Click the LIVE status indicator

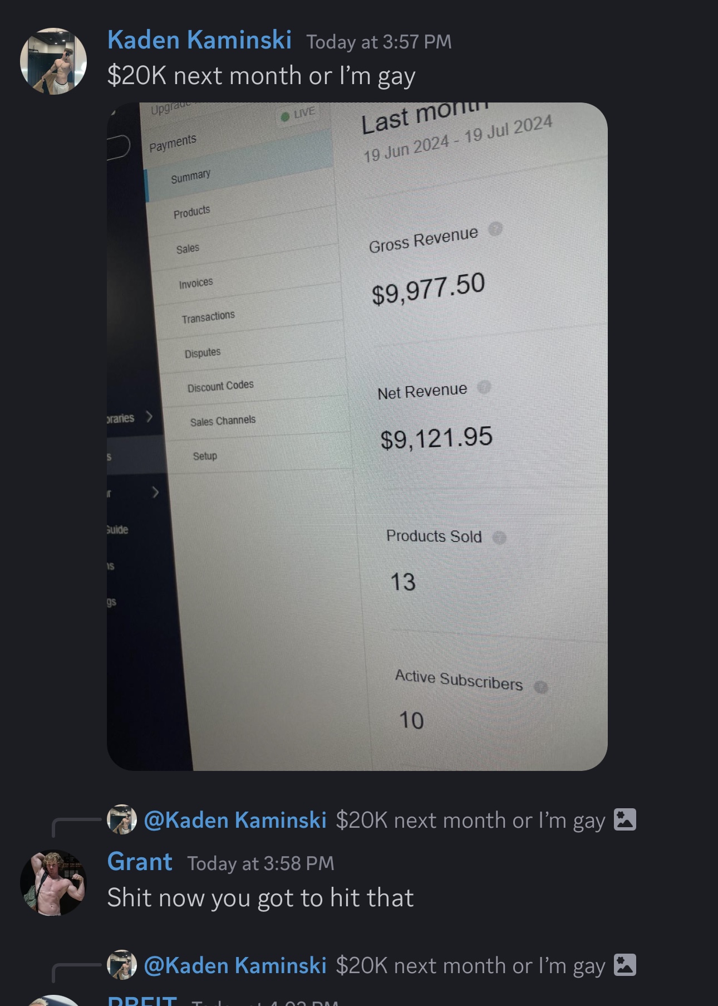point(298,114)
